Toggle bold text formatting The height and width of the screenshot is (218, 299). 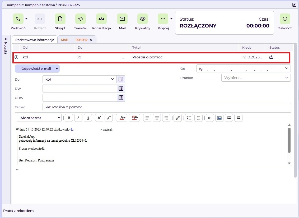(x=69, y=118)
